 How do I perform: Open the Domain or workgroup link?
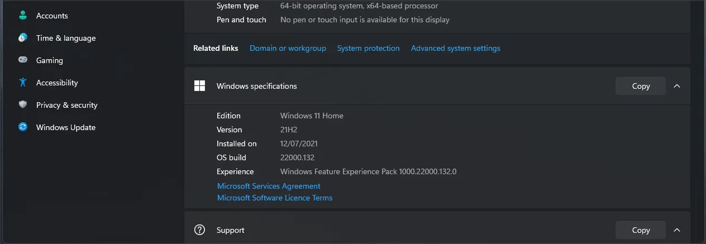click(288, 49)
